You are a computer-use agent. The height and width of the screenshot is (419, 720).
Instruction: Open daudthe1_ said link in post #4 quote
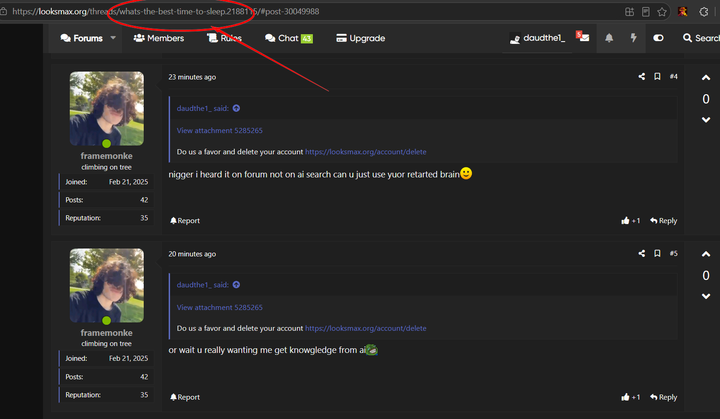[x=203, y=108]
